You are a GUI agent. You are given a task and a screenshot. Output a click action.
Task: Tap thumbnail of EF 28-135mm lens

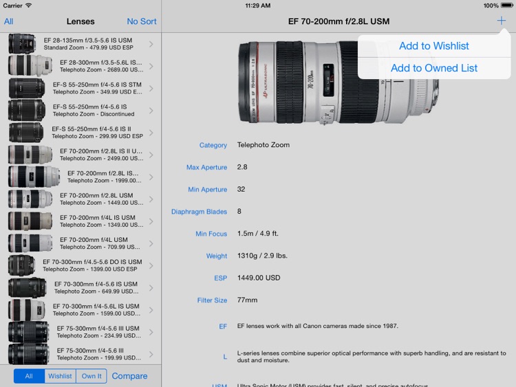click(22, 44)
